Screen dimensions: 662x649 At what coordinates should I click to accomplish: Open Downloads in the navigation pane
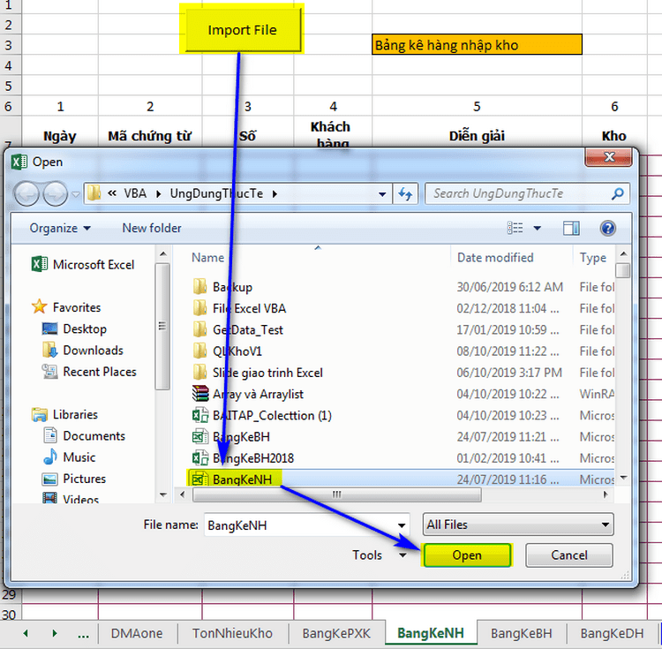tap(83, 350)
